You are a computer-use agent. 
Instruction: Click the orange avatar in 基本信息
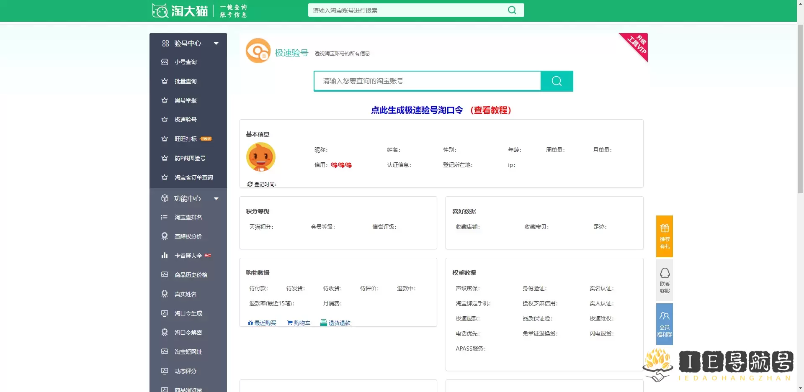[x=260, y=157]
